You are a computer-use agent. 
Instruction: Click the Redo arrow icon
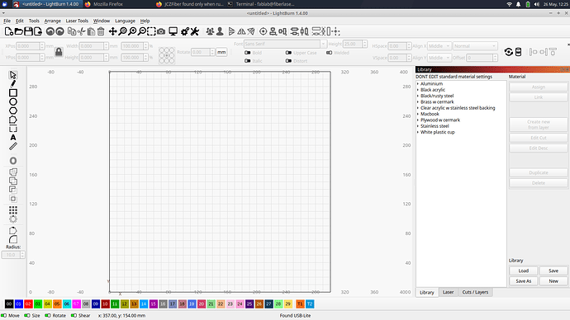[x=60, y=31]
